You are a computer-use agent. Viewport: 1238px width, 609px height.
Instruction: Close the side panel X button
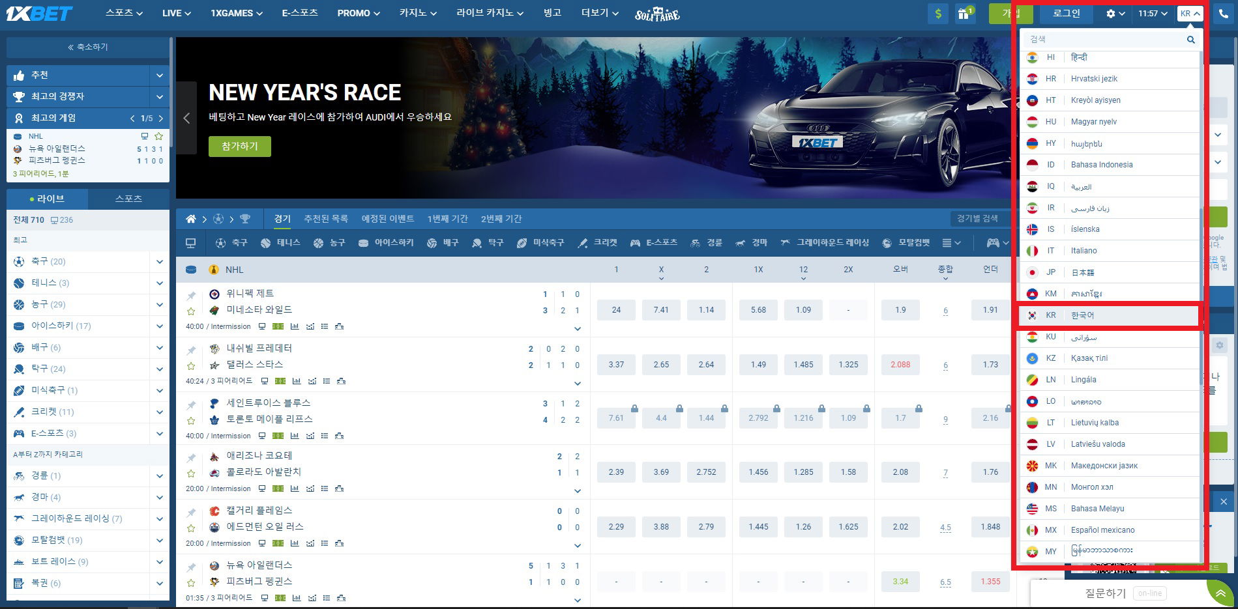click(1224, 502)
